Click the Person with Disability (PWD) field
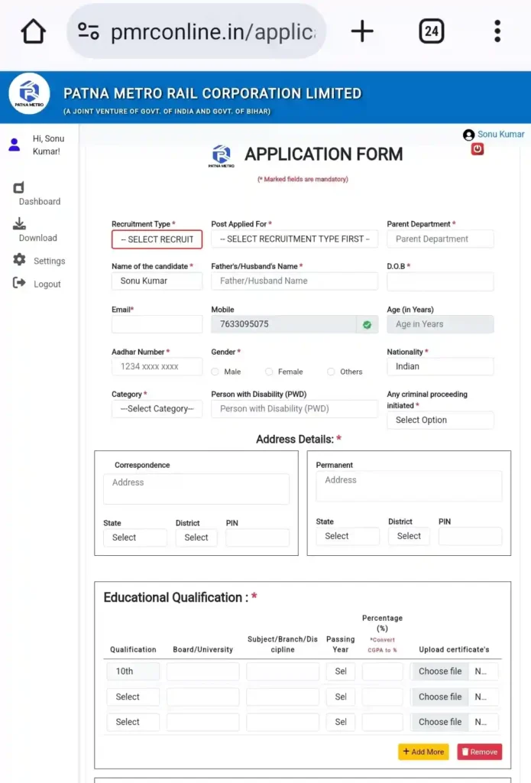Viewport: 531px width, 783px height. coord(294,408)
